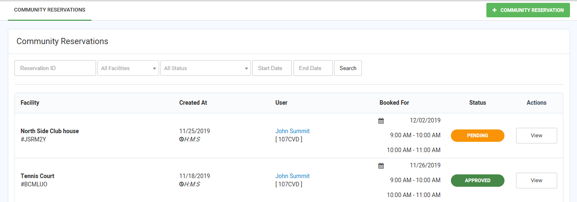Click the clock icon under 11/18/2019

pos(181,184)
